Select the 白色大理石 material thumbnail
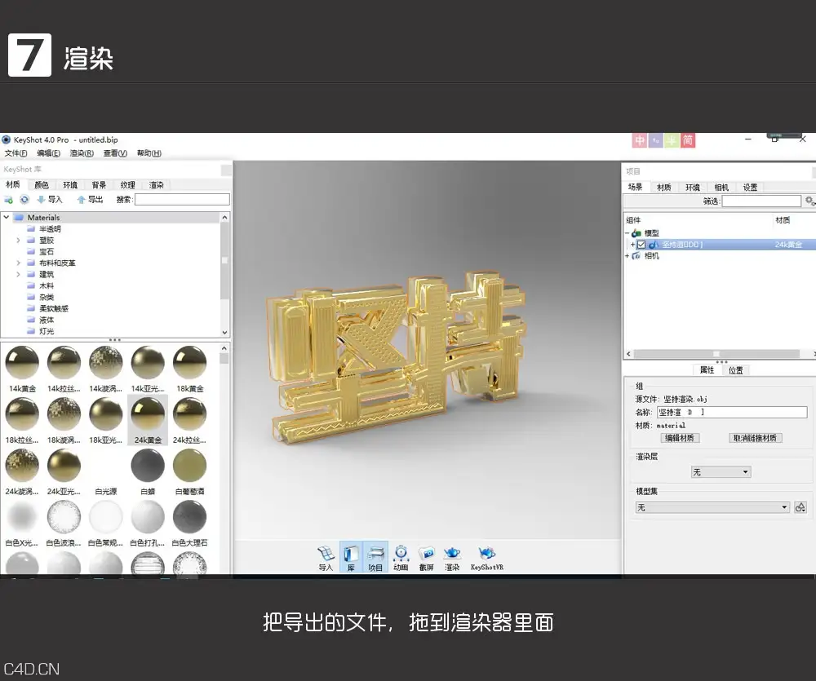This screenshot has width=816, height=681. pos(190,523)
